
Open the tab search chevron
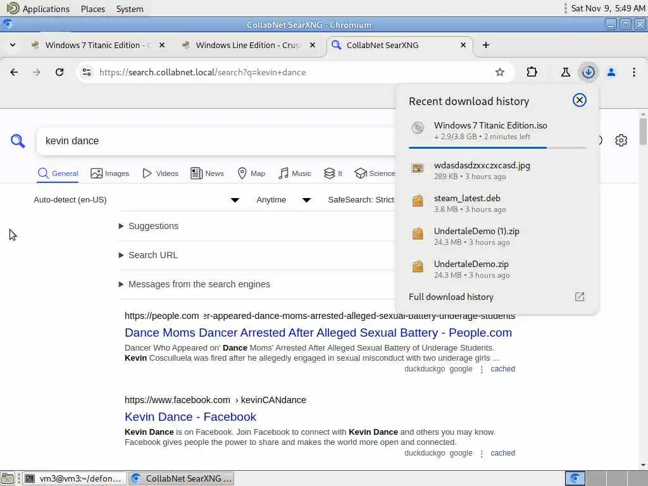(x=13, y=45)
